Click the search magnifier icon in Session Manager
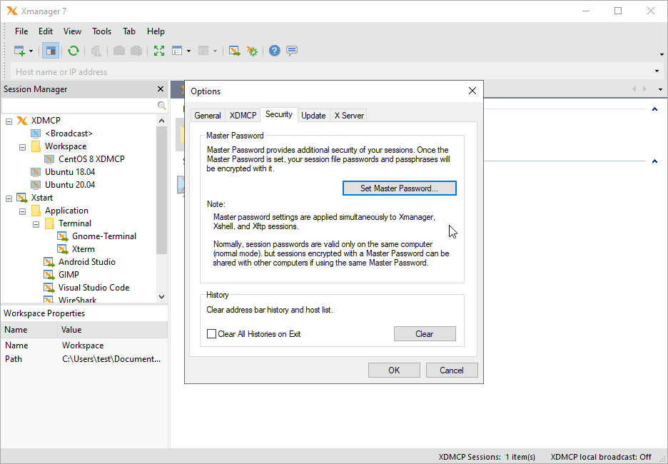The width and height of the screenshot is (668, 464). coord(161,106)
